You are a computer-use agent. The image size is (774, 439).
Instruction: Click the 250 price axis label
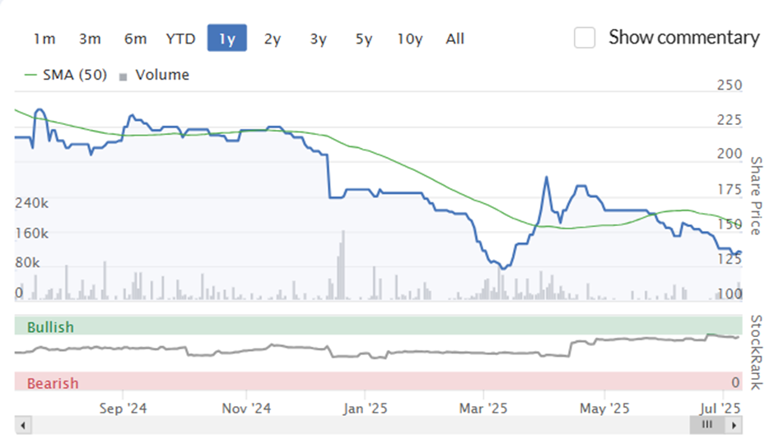click(x=730, y=85)
